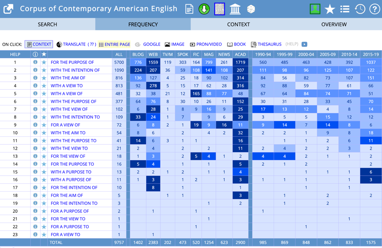Screen dimensions: 382x248
Task: Switch to the CONTEXT tab
Action: (239, 24)
